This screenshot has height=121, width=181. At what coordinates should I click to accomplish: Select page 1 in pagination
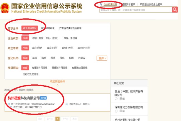pos(57,119)
